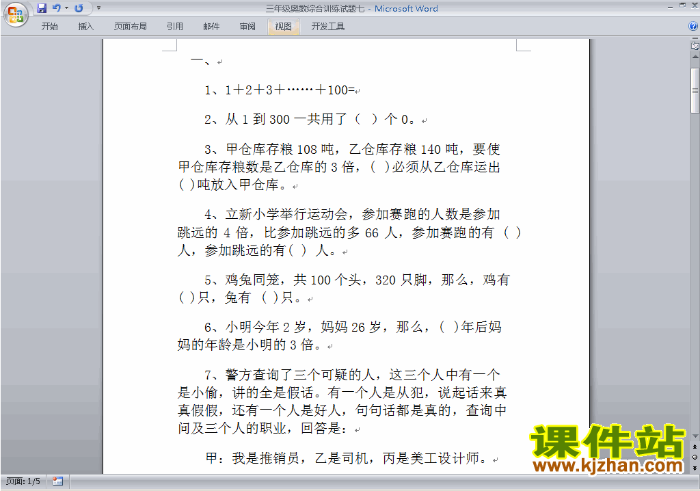
Task: Click the line 甲：我是推销员，乙是司机
Action: [x=347, y=458]
